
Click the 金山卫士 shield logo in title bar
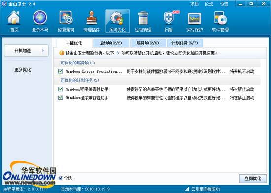tap(4, 4)
